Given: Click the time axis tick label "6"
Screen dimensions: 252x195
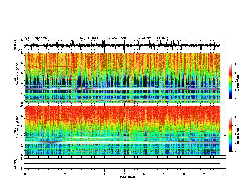Looking at the screenshot, I should coord(144,174).
